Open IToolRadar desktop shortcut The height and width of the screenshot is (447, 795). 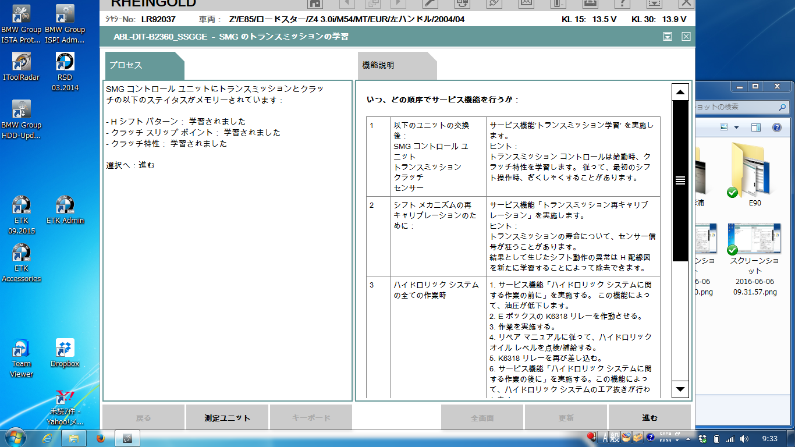pos(22,67)
